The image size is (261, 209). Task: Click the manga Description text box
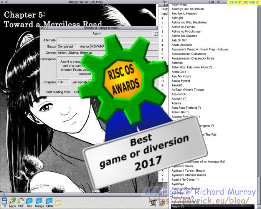(107, 67)
